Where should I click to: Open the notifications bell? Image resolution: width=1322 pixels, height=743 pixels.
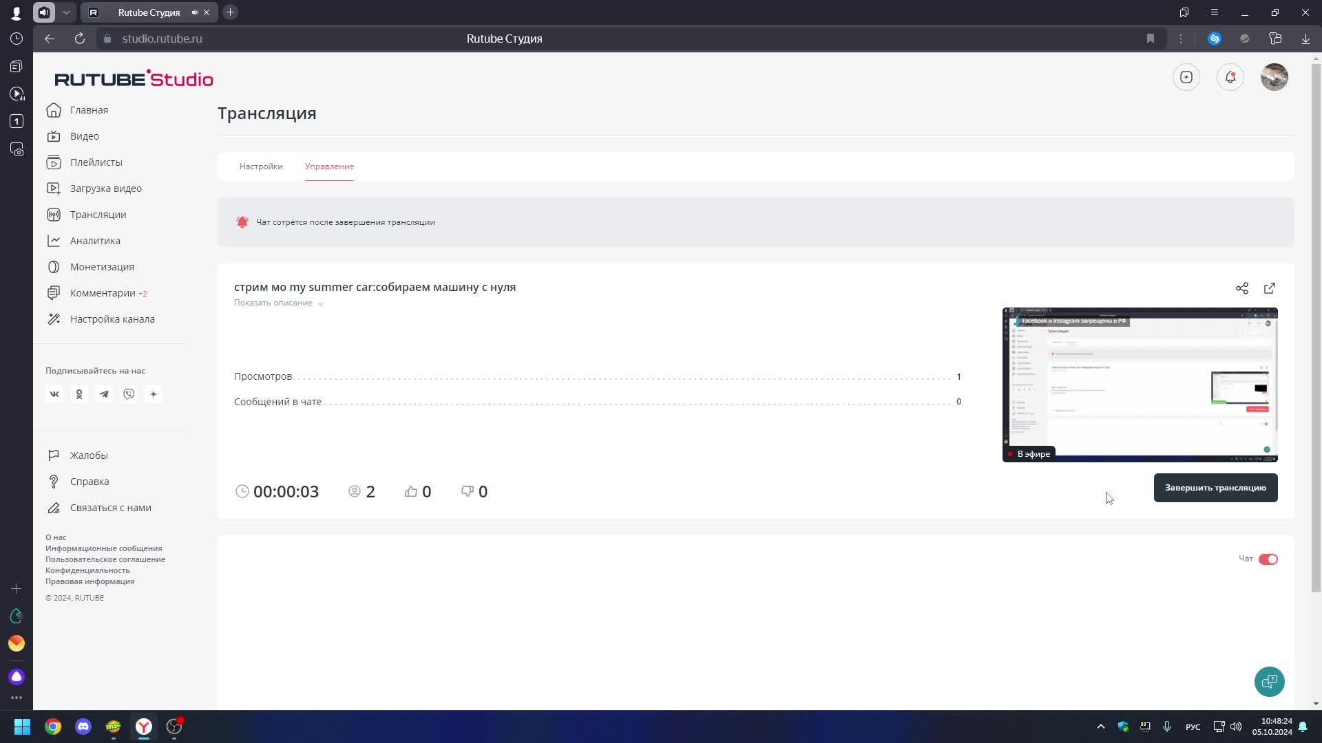1230,77
